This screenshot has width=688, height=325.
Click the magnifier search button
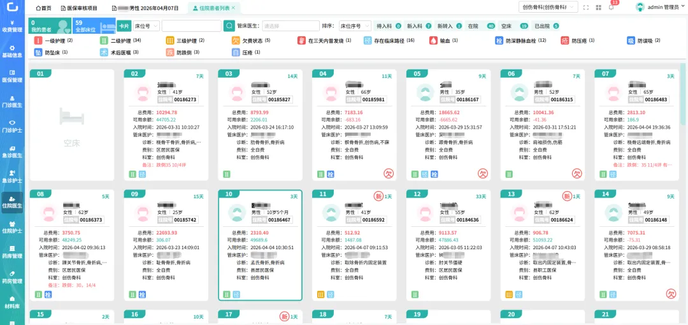[x=229, y=26]
